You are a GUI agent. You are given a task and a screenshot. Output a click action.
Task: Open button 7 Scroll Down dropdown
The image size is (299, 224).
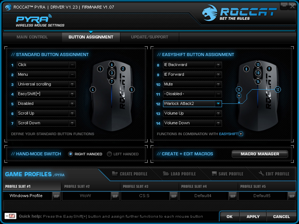(x=72, y=123)
